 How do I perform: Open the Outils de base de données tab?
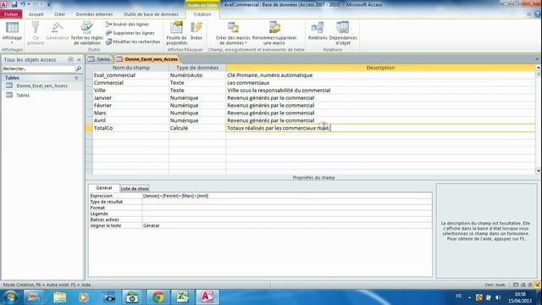[x=151, y=14]
